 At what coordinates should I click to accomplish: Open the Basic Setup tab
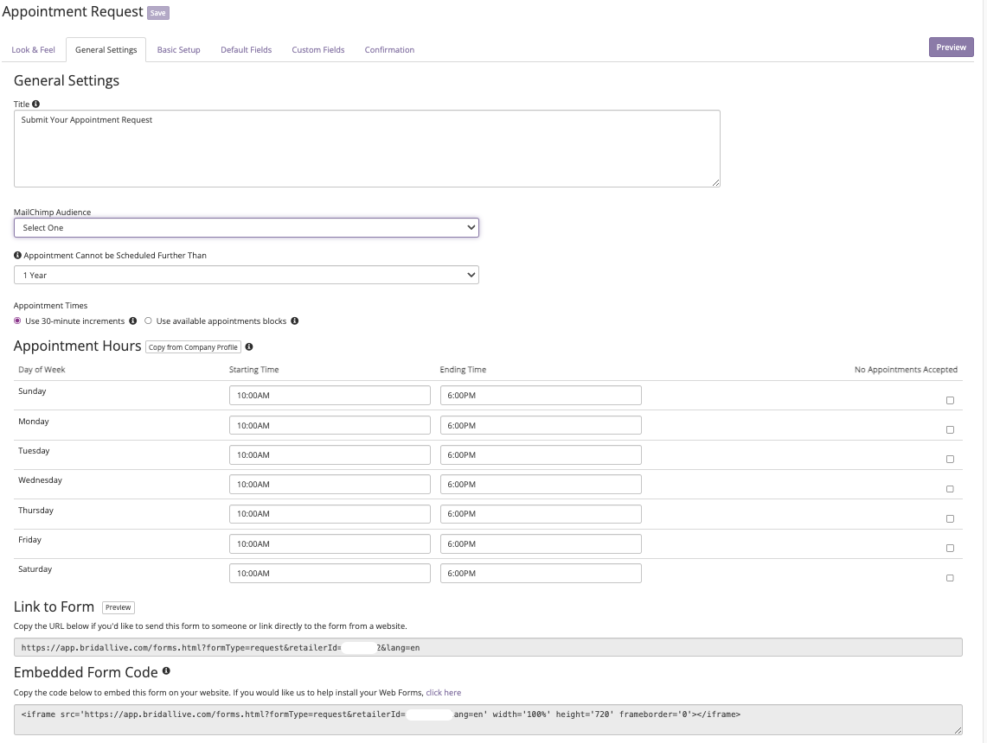(x=179, y=49)
